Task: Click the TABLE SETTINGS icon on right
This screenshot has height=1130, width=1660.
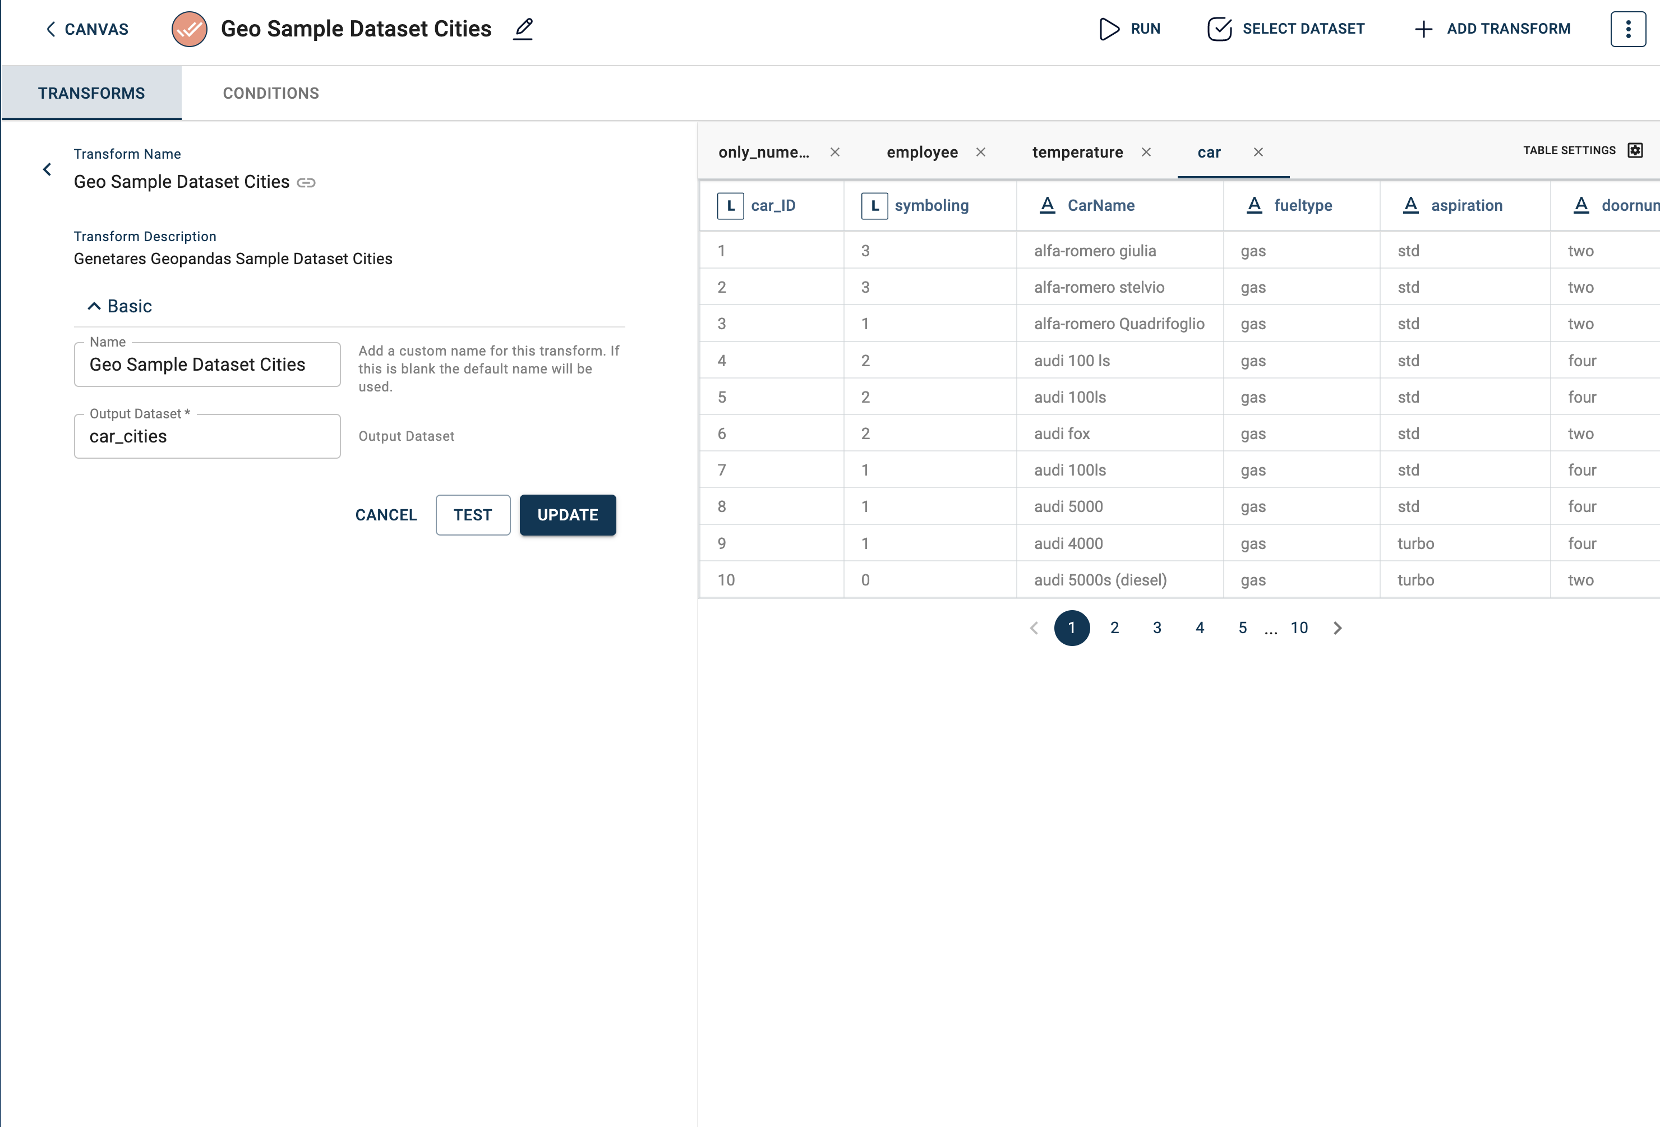Action: 1636,151
